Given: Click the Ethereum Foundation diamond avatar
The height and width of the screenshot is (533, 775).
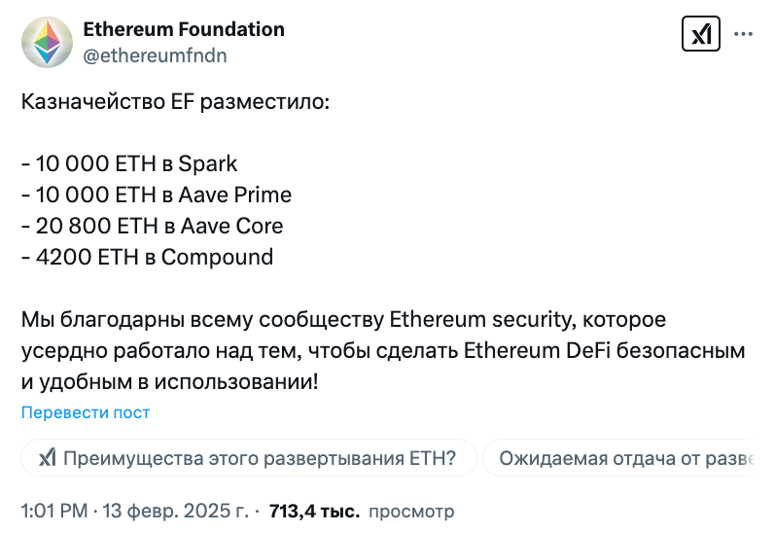Looking at the screenshot, I should coord(47,42).
